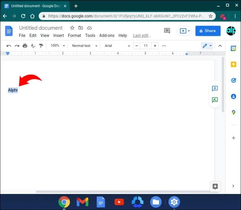Viewport: 241px width, 210px height.
Task: Open the Edit menu
Action: pos(33,36)
